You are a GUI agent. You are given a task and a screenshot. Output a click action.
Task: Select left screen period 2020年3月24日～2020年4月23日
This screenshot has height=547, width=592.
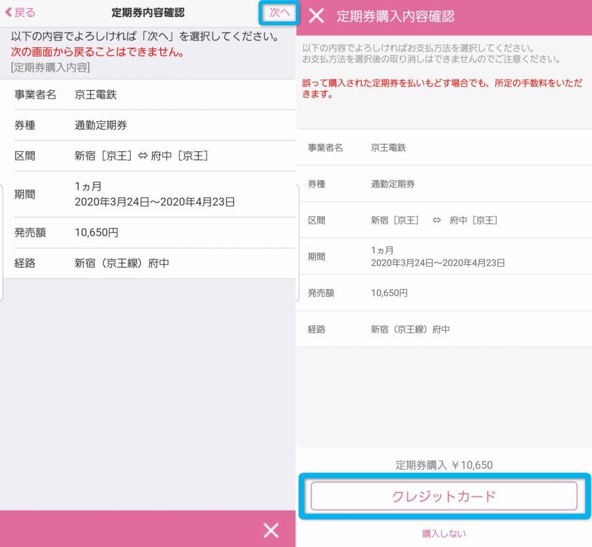[x=155, y=202]
